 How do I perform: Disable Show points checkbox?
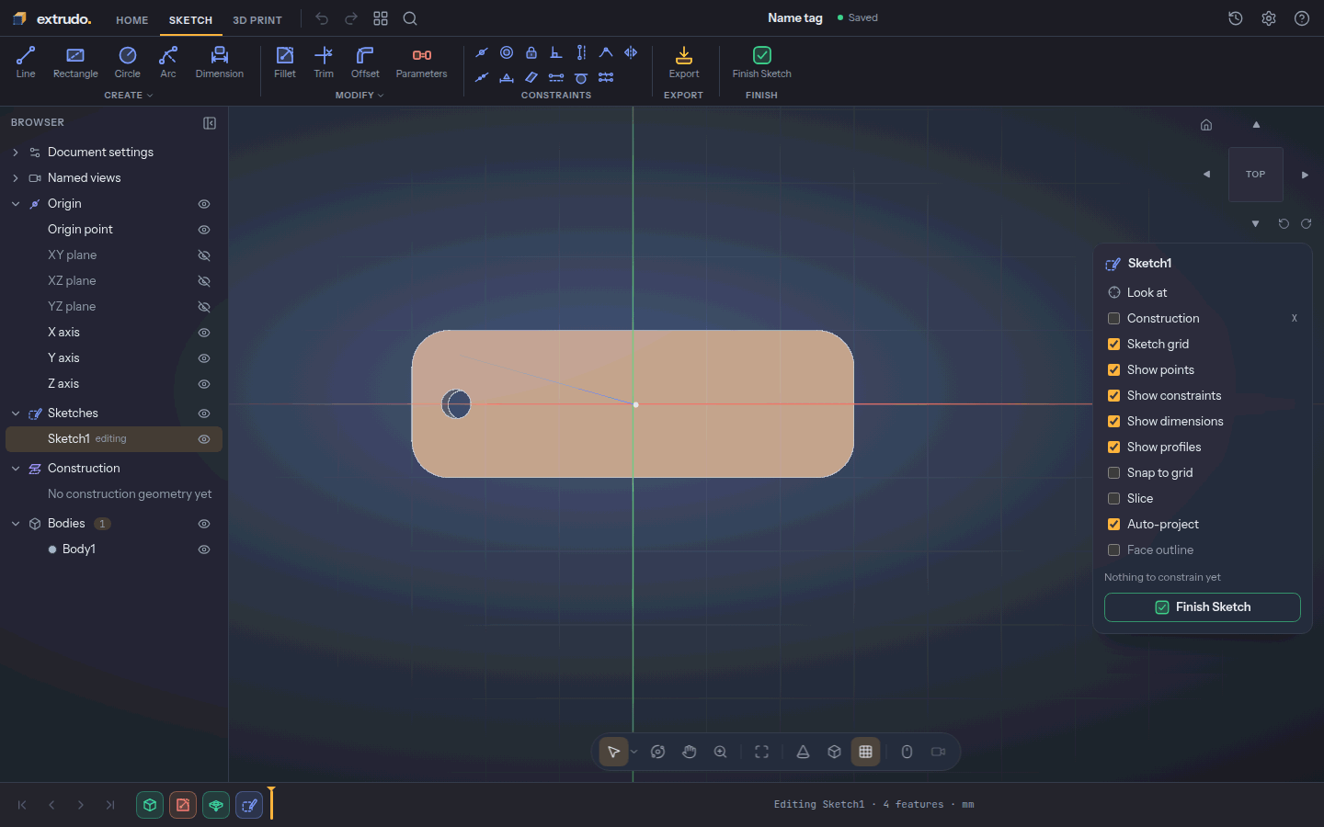pos(1114,370)
